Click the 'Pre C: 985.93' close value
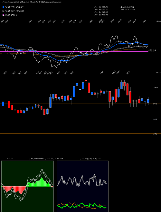Image resolution: width=161 pixels, height=212 pixels. (x=101, y=15)
